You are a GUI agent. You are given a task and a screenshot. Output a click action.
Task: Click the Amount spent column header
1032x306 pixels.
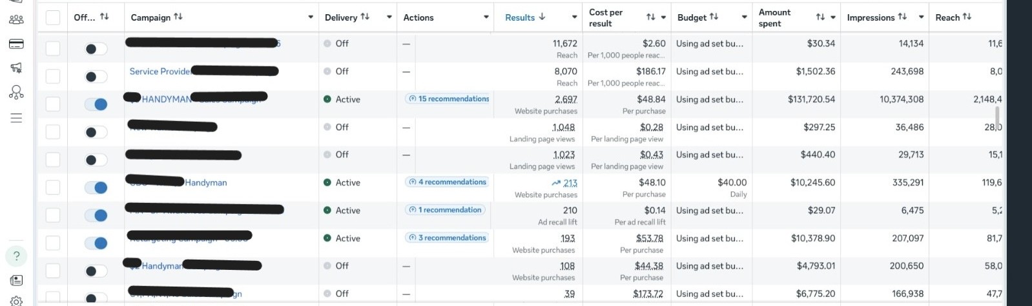coord(774,17)
